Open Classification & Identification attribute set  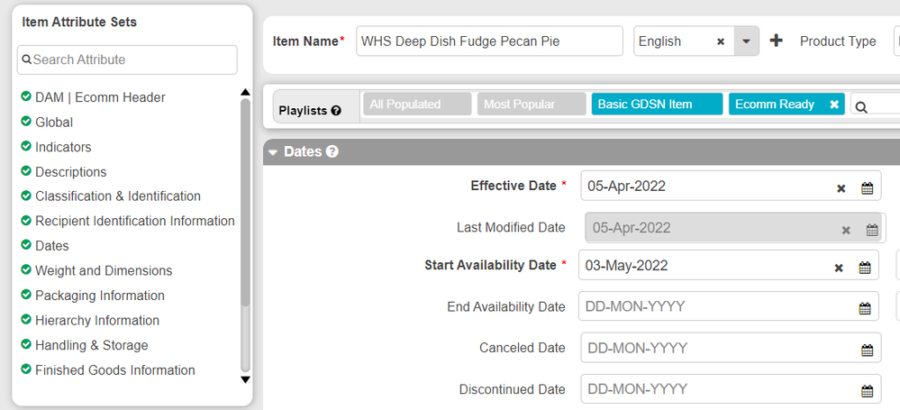pyautogui.click(x=118, y=196)
